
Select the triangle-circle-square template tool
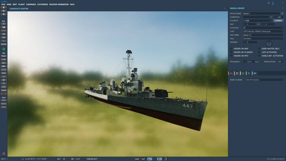(x=3, y=90)
